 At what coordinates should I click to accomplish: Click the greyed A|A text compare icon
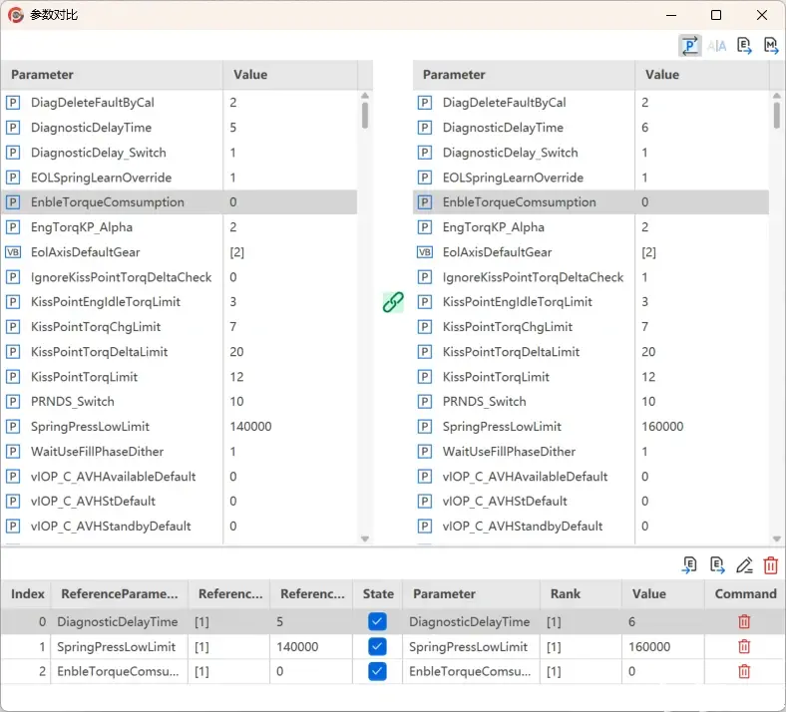pyautogui.click(x=717, y=46)
